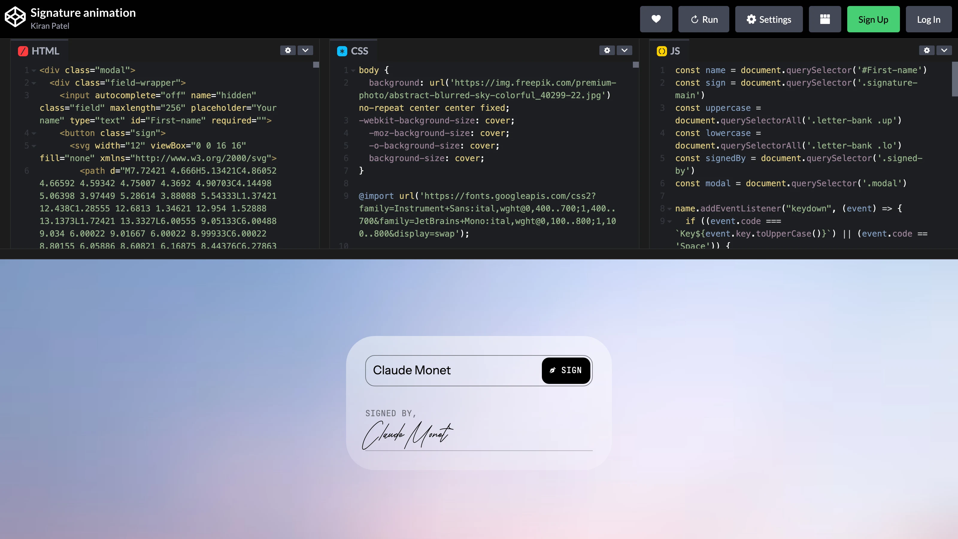Screen dimensions: 958x539
Task: Select the HTML editor tab
Action: 39,51
